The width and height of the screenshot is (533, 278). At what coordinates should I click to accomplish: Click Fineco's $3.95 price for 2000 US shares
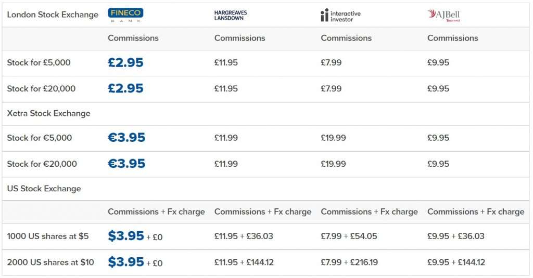126,262
